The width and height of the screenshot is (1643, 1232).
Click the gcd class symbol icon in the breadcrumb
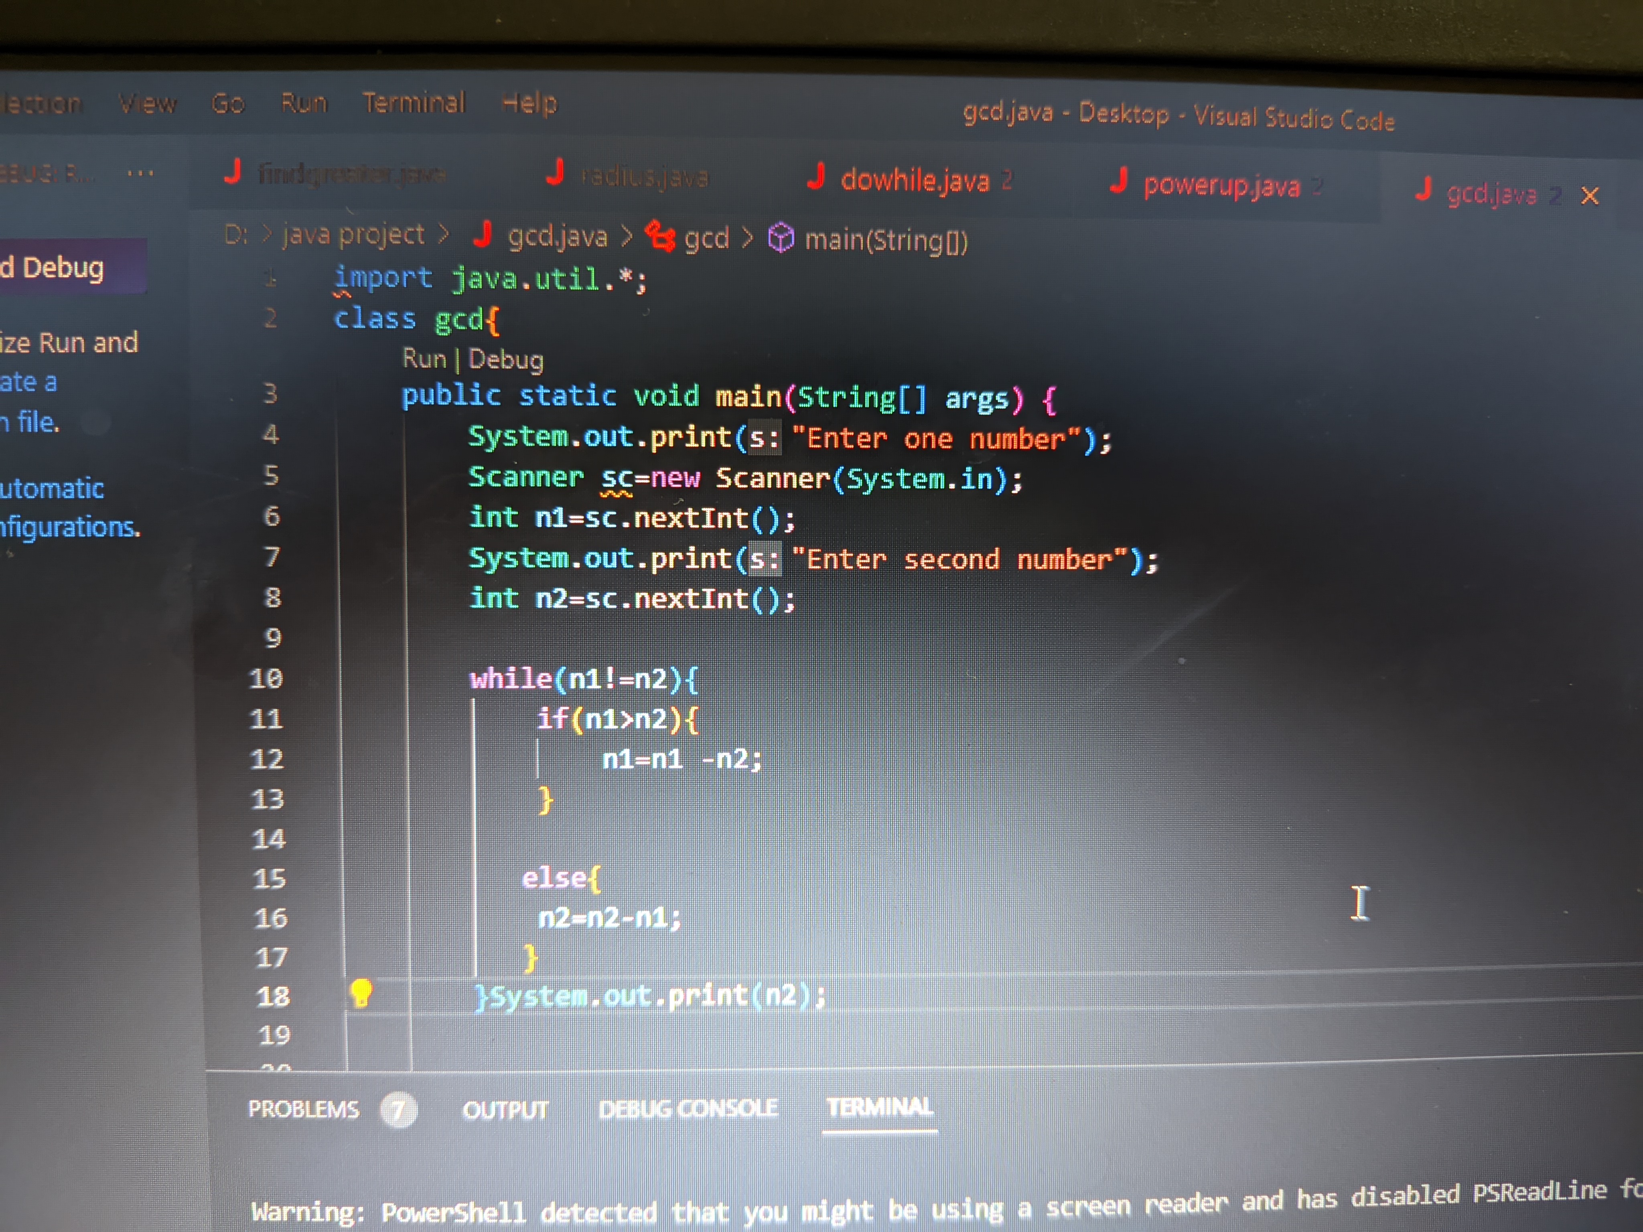click(x=659, y=236)
